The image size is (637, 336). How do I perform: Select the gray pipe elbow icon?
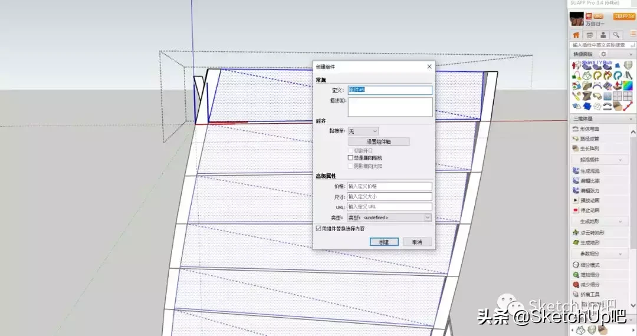tap(597, 96)
